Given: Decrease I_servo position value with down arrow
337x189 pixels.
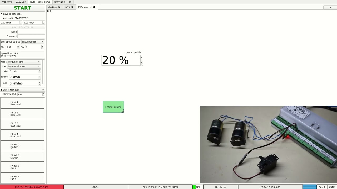Looking at the screenshot, I should pyautogui.click(x=142, y=62).
